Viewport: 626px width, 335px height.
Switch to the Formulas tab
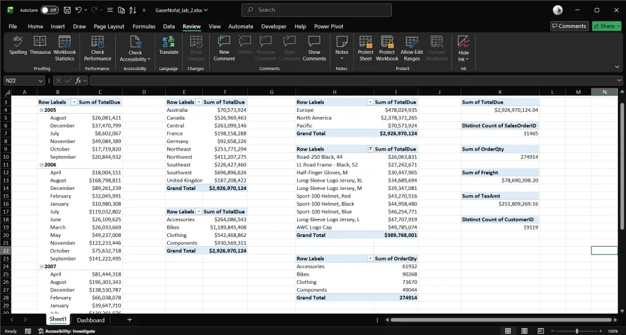144,26
